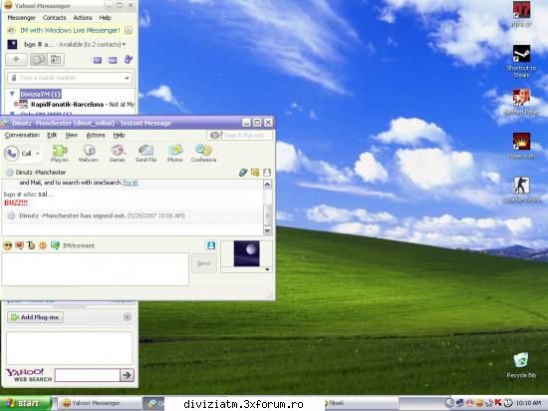
Task: Start Webcan from the IM toolbar
Action: [x=88, y=154]
